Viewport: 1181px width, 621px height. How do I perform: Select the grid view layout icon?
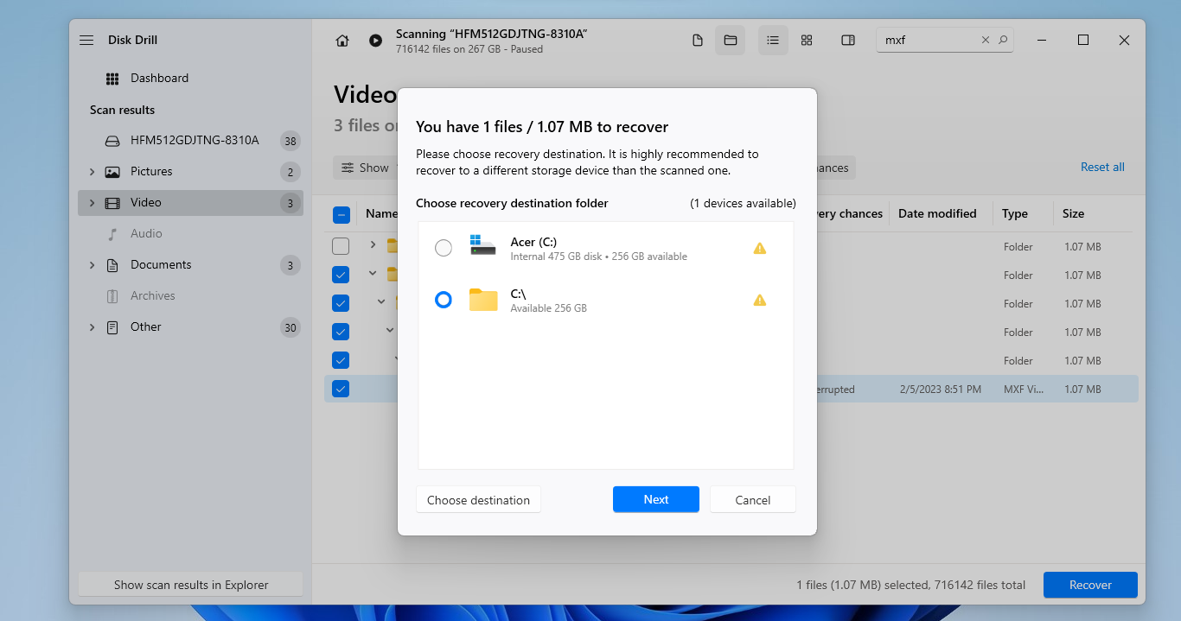tap(807, 41)
